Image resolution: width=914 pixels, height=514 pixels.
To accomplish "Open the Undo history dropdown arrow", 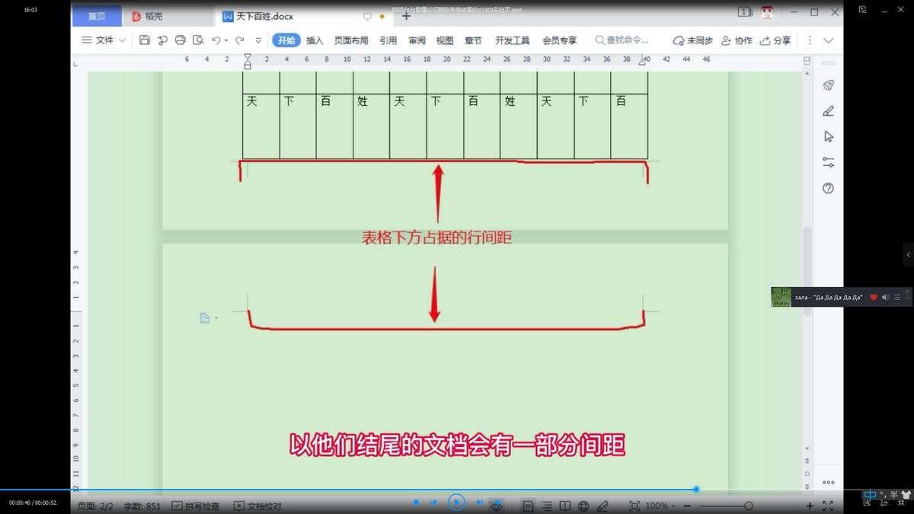I will coord(226,41).
